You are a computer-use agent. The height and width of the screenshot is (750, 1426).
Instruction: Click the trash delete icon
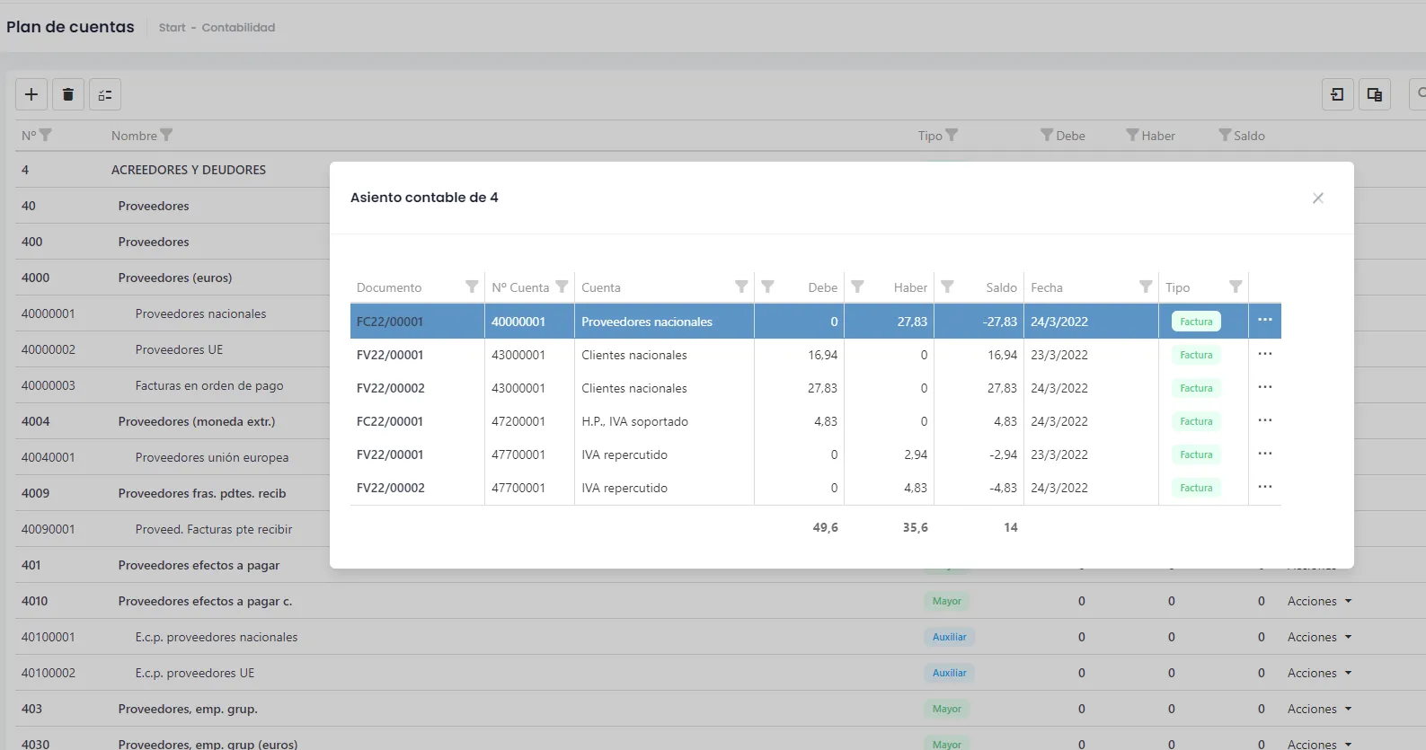click(x=68, y=94)
